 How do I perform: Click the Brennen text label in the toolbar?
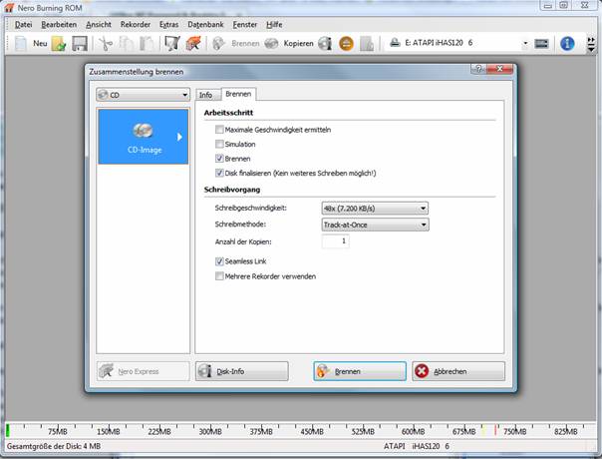[x=245, y=44]
